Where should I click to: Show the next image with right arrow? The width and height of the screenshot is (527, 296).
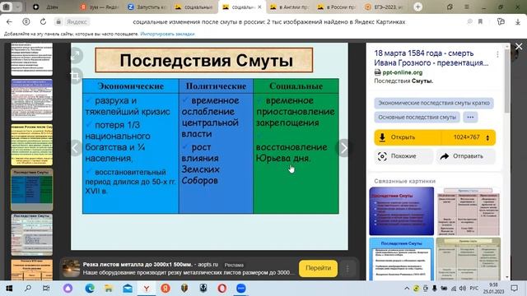click(x=343, y=148)
